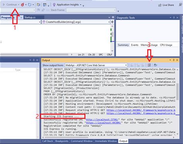Viewport: 183px width, 144px height.
Task: Click the Live Share icon
Action: point(160,5)
